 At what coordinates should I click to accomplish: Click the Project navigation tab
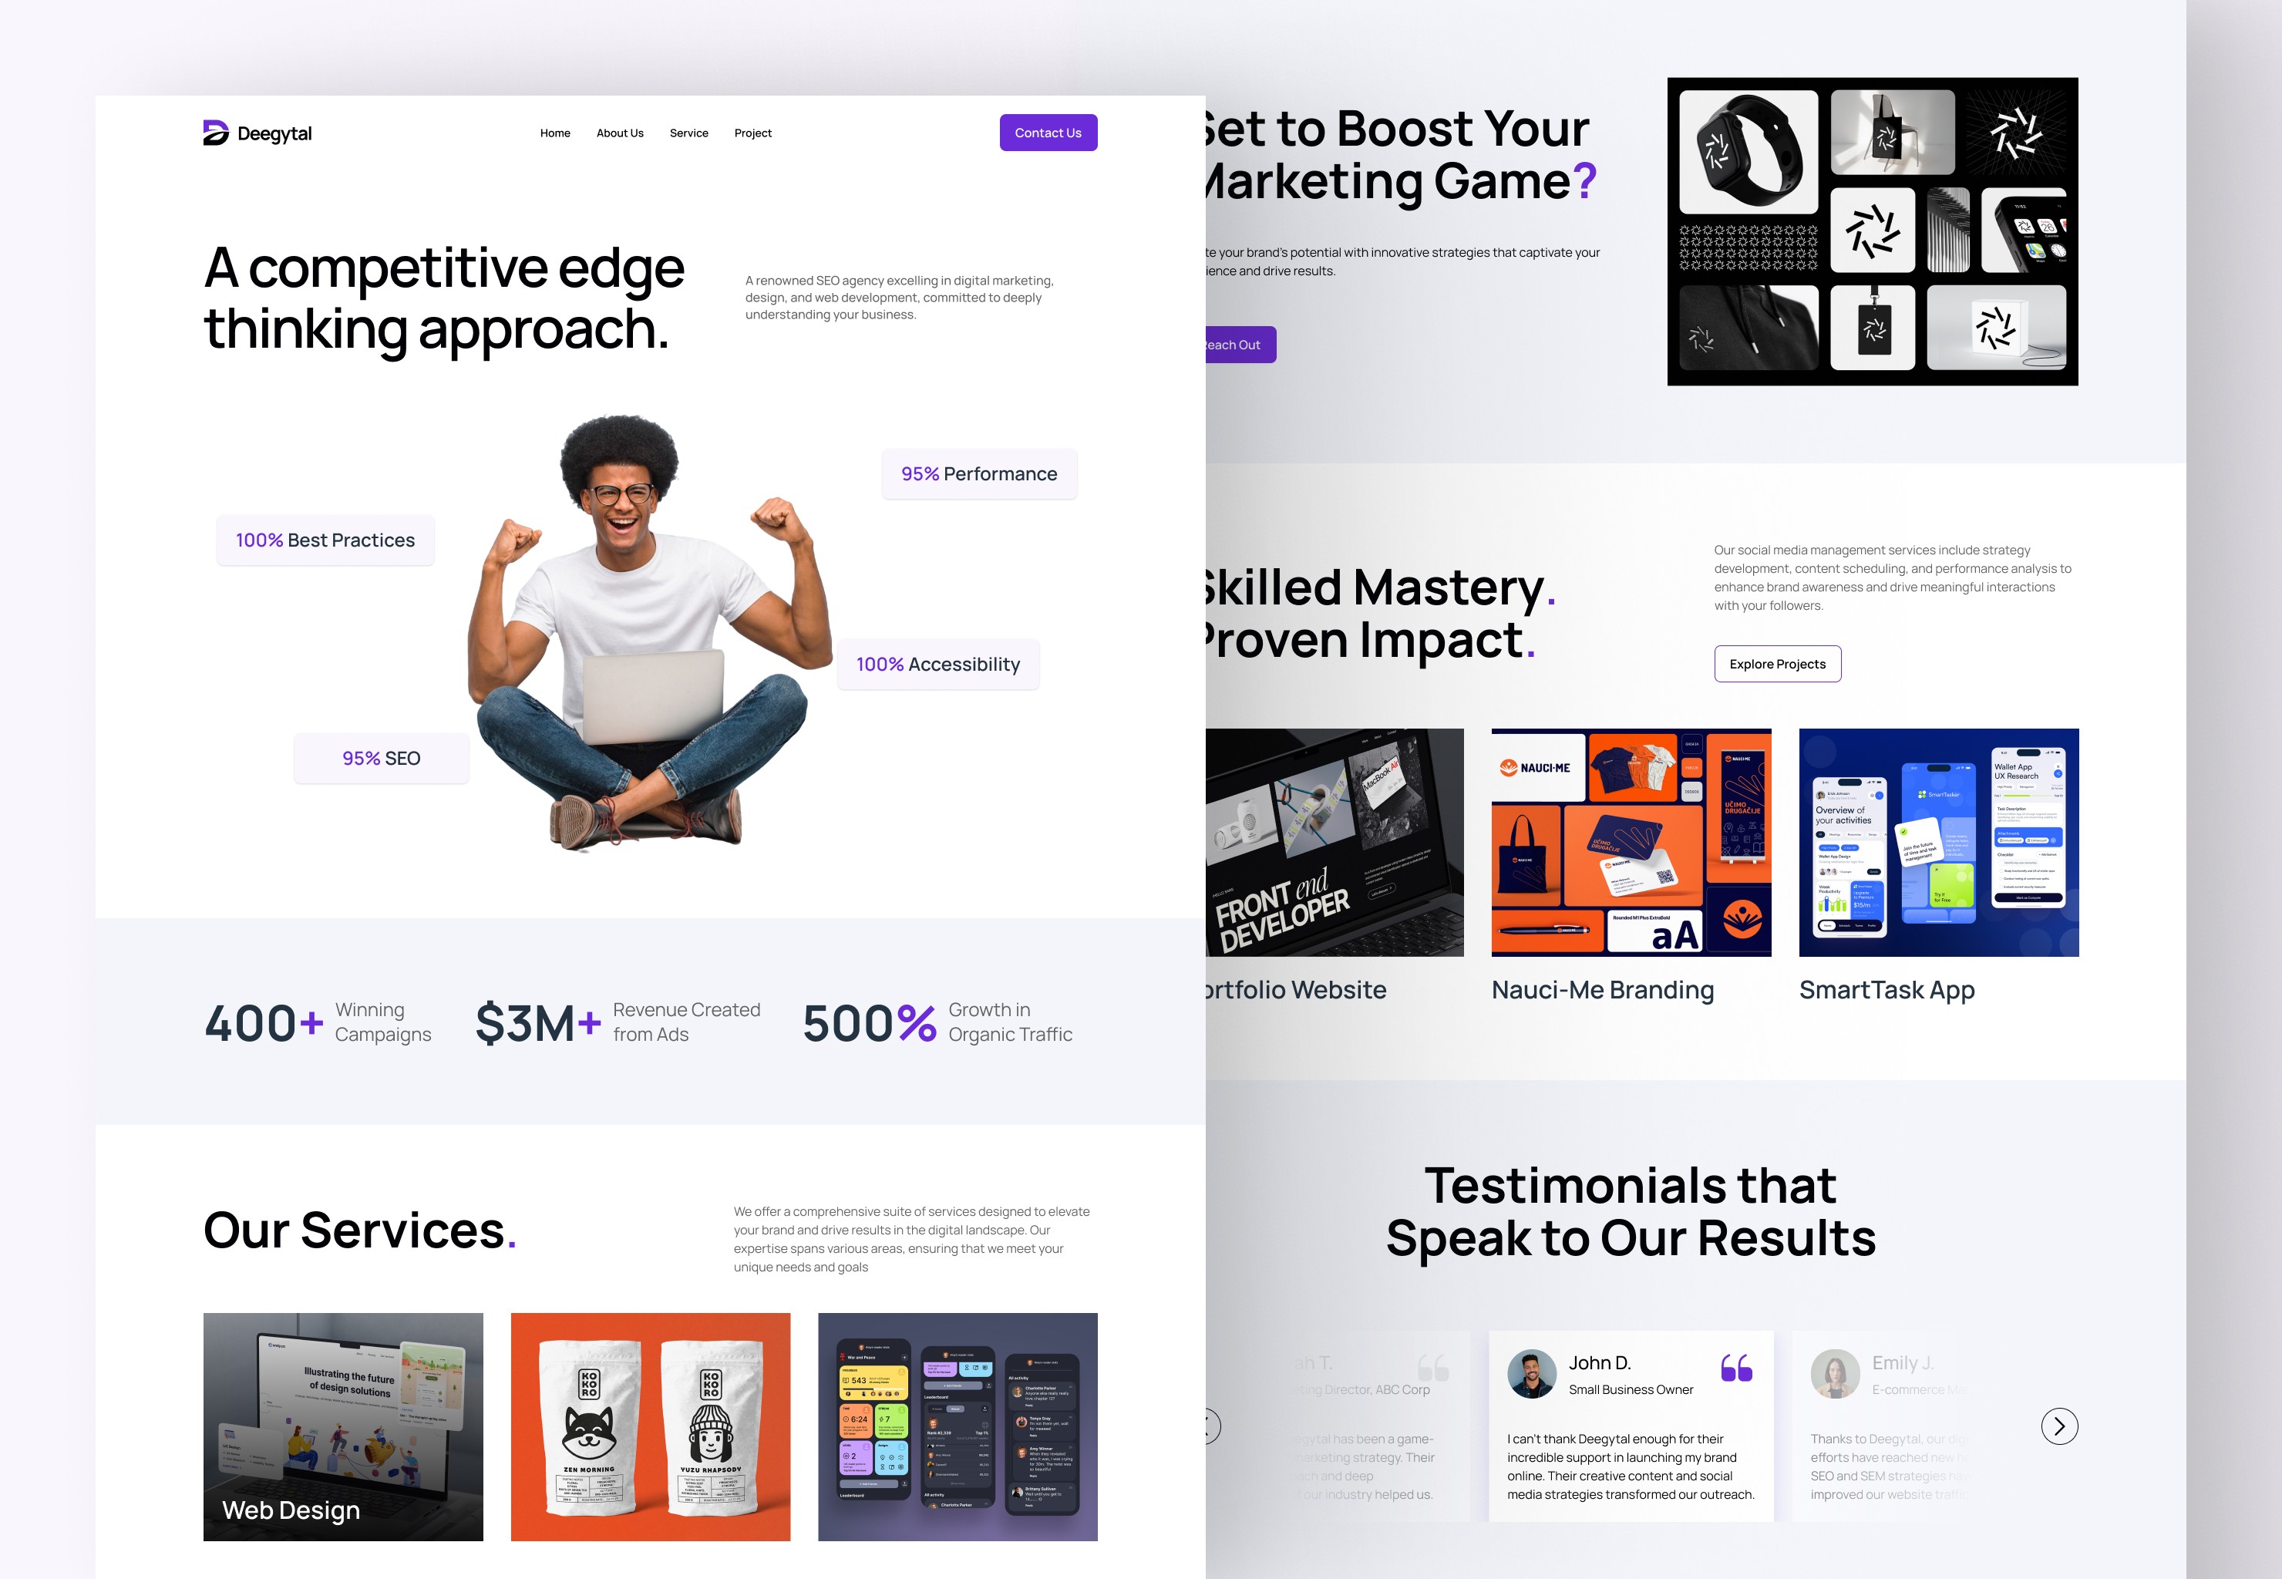[x=752, y=132]
